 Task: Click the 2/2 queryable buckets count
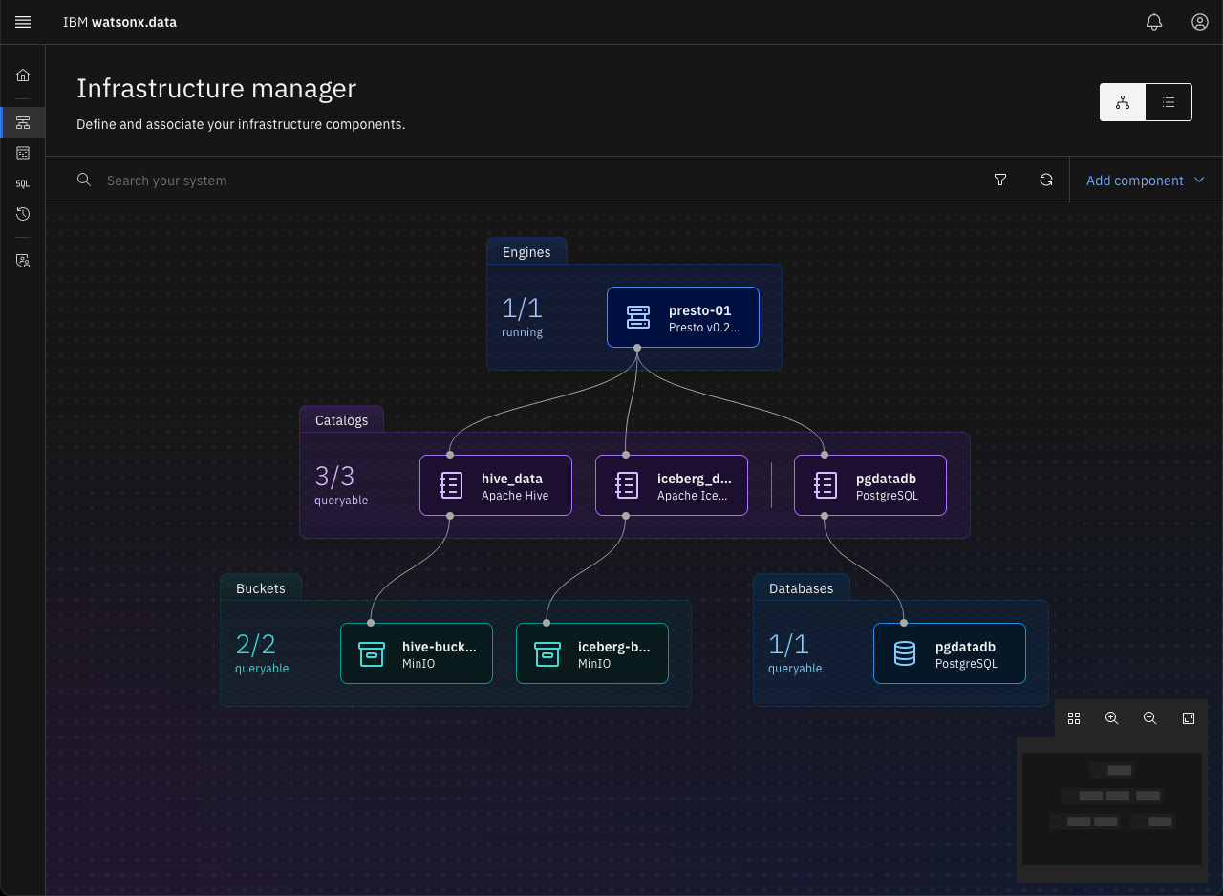pyautogui.click(x=262, y=653)
